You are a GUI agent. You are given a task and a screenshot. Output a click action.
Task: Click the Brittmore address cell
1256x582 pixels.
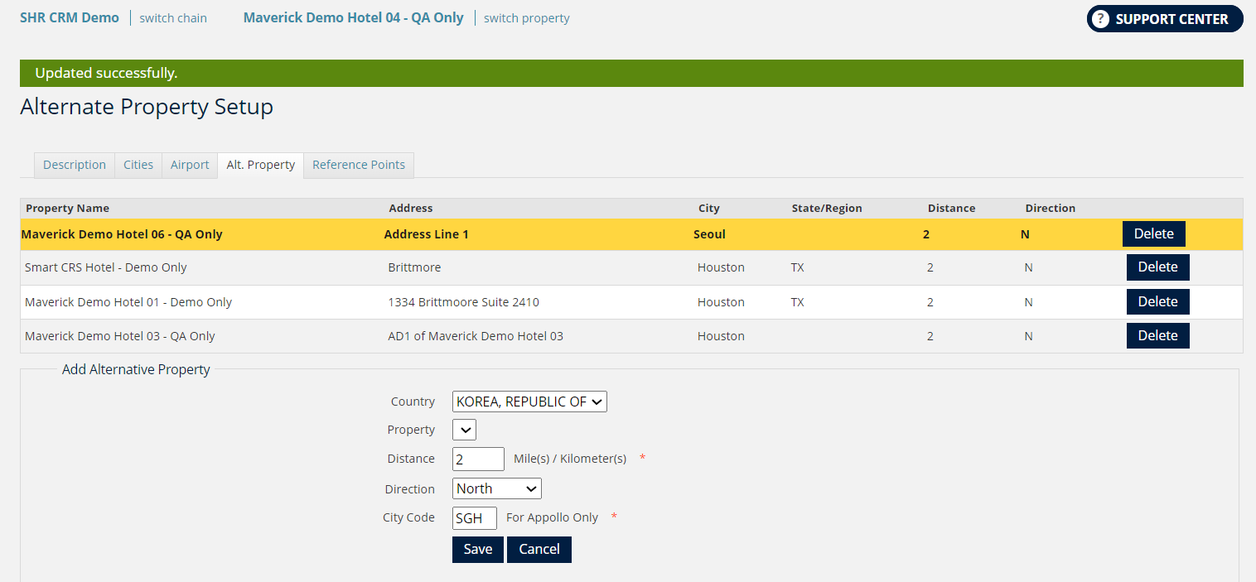pos(414,267)
